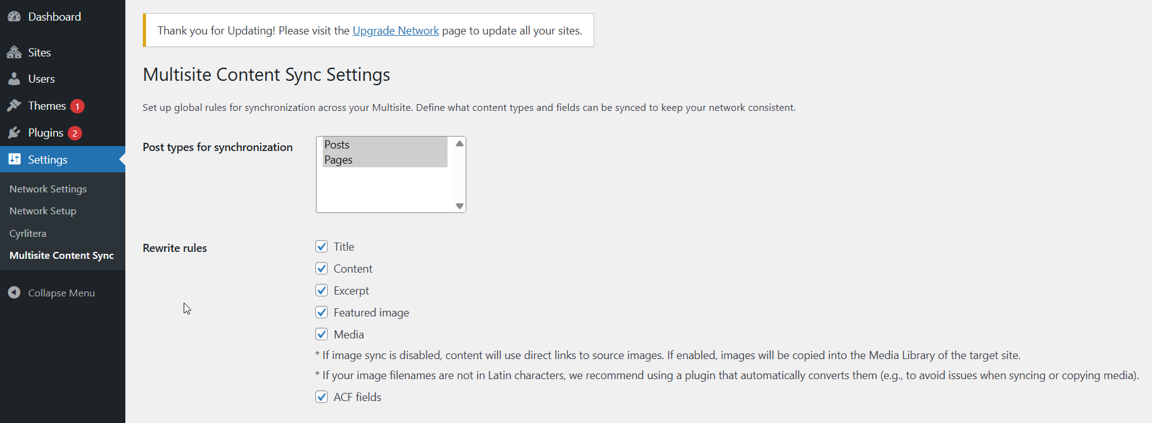Click the Dashboard gauge icon
Viewport: 1152px width, 423px height.
14,17
